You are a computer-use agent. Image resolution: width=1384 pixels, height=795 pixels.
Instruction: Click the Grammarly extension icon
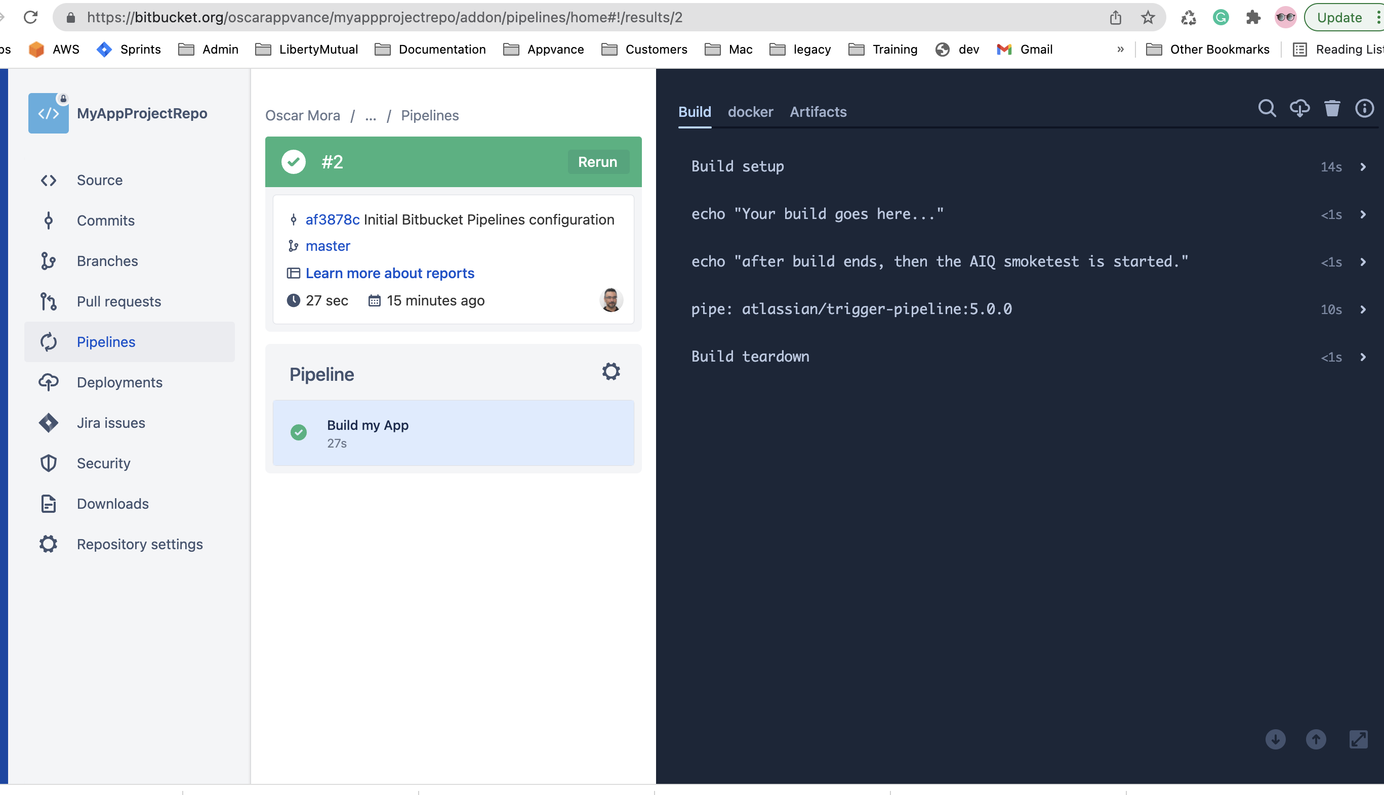[x=1220, y=18]
